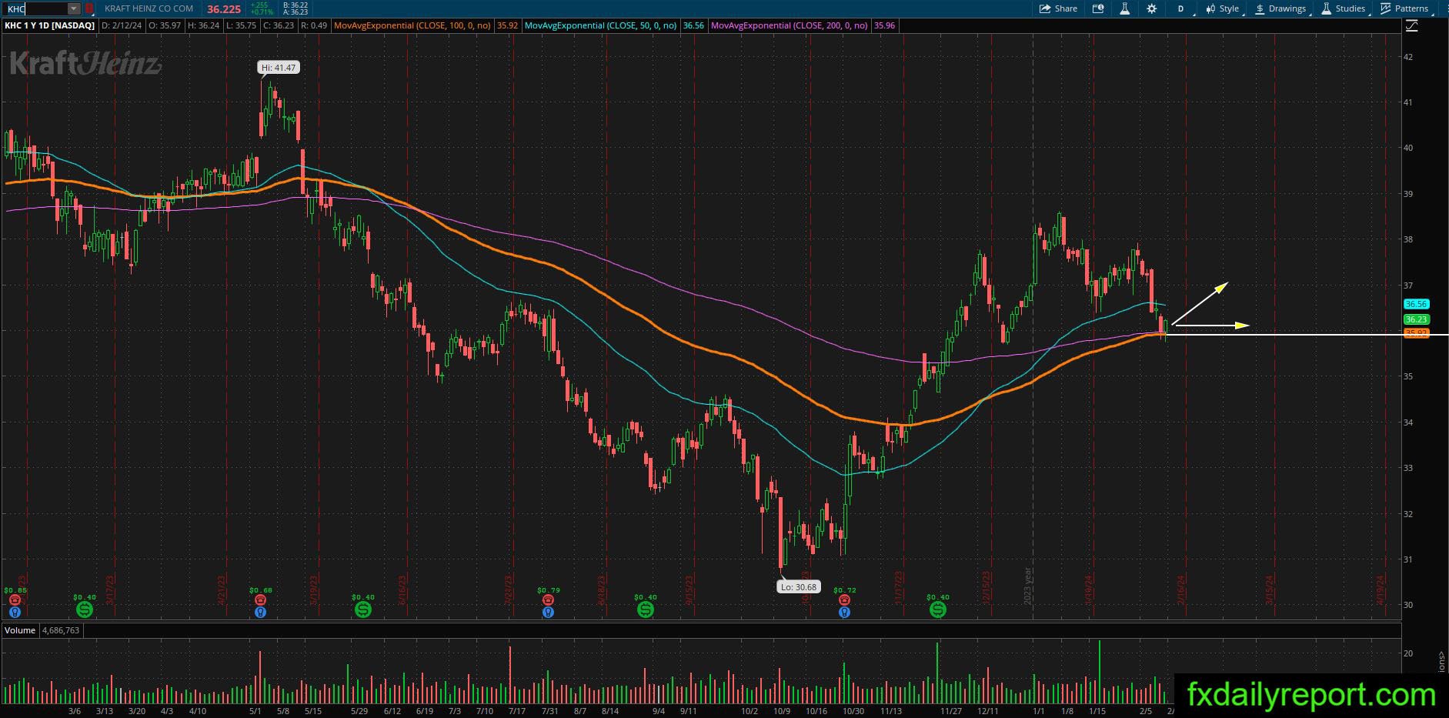Click the Lo: 30.68 price bubble
This screenshot has width=1449, height=718.
[x=799, y=586]
